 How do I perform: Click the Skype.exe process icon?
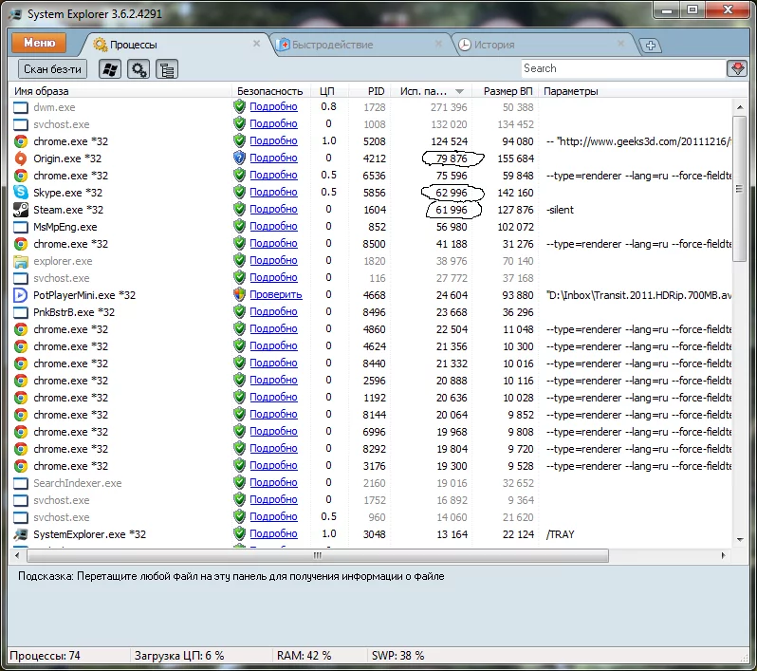(21, 193)
